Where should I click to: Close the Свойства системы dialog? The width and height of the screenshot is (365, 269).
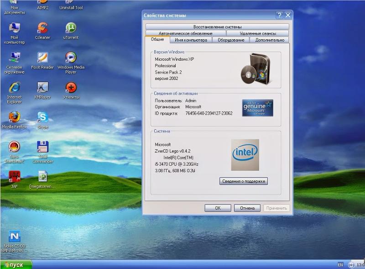(288, 16)
